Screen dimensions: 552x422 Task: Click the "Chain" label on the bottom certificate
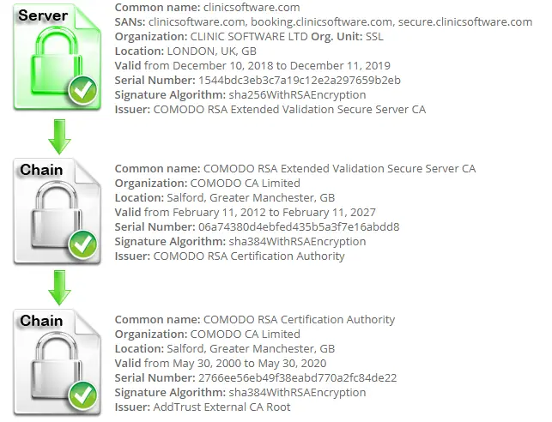tap(41, 321)
